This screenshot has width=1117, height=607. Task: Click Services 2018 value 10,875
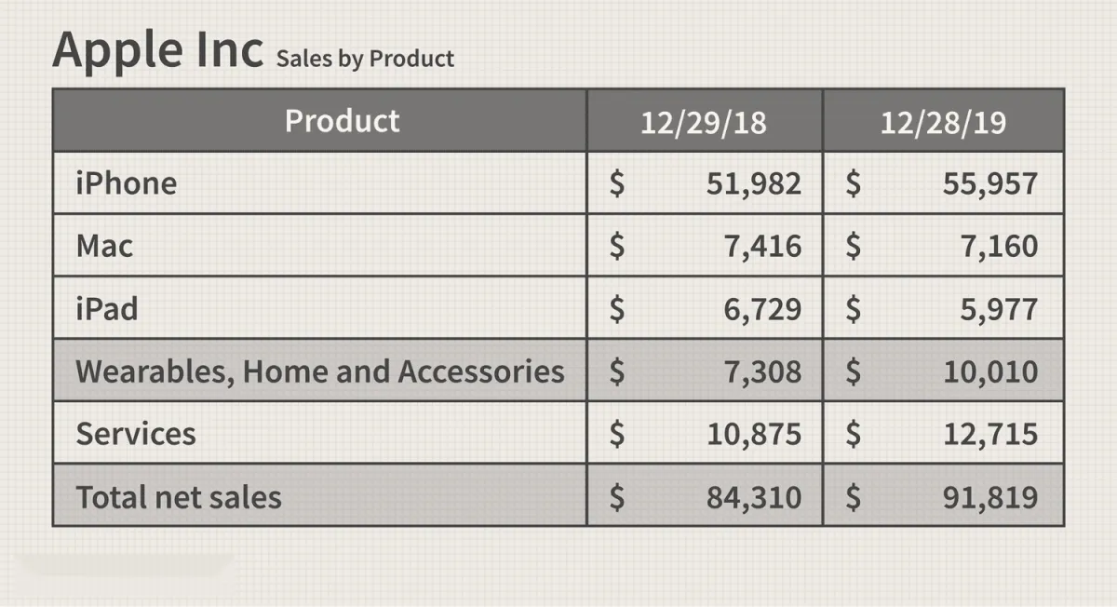pos(754,435)
